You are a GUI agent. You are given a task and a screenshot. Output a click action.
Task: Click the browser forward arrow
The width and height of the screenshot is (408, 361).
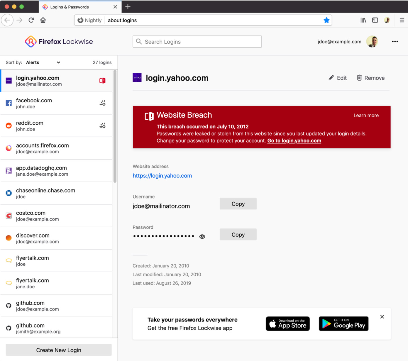click(19, 20)
